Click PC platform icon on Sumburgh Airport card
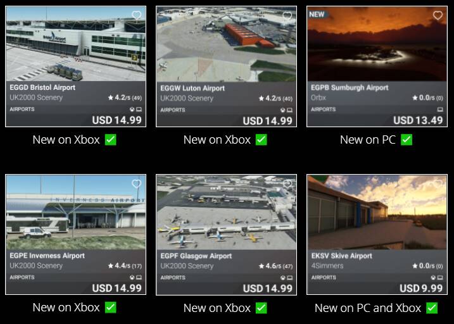The height and width of the screenshot is (324, 454). (x=440, y=109)
